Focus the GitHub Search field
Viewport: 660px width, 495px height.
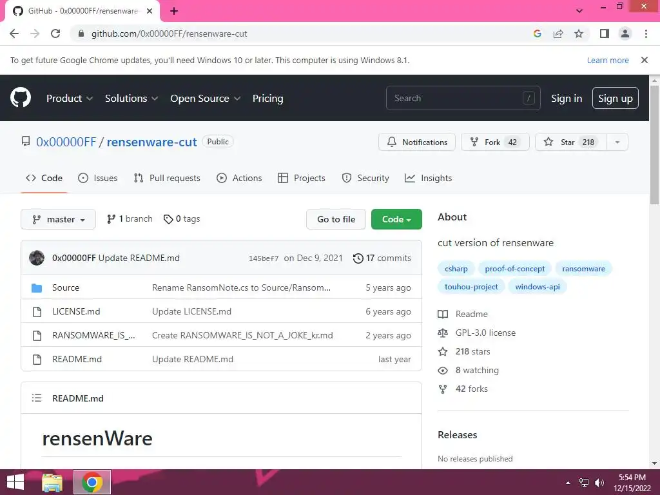point(463,98)
